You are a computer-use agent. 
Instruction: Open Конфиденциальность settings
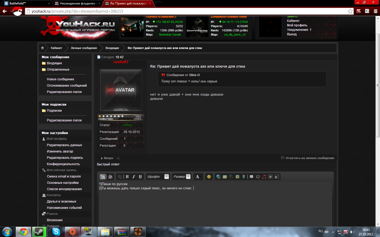point(63,164)
